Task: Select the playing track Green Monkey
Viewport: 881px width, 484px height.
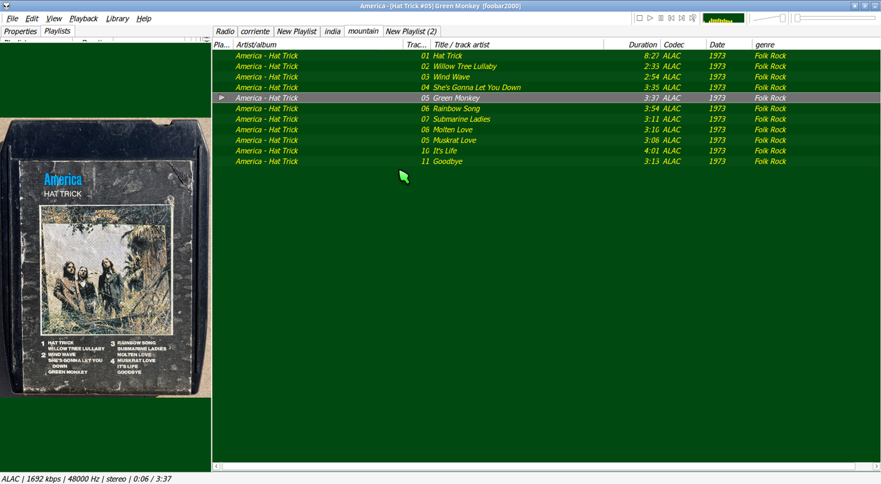Action: point(546,98)
